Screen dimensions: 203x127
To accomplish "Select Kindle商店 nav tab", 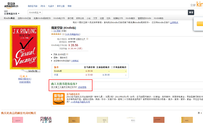I will pyautogui.click(x=9, y=18).
